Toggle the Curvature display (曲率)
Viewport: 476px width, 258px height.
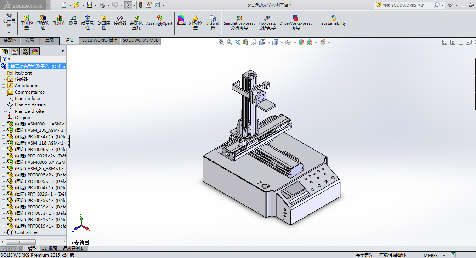point(181,21)
